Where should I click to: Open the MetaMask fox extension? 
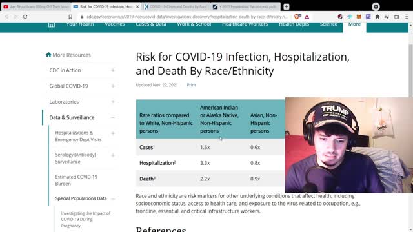pos(359,17)
